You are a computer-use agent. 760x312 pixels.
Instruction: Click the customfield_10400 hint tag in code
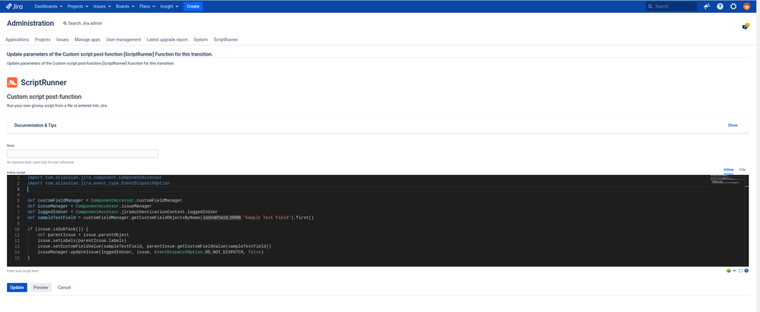(x=222, y=218)
